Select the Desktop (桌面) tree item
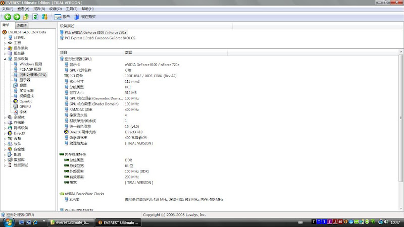The height and width of the screenshot is (227, 404). pos(23,85)
